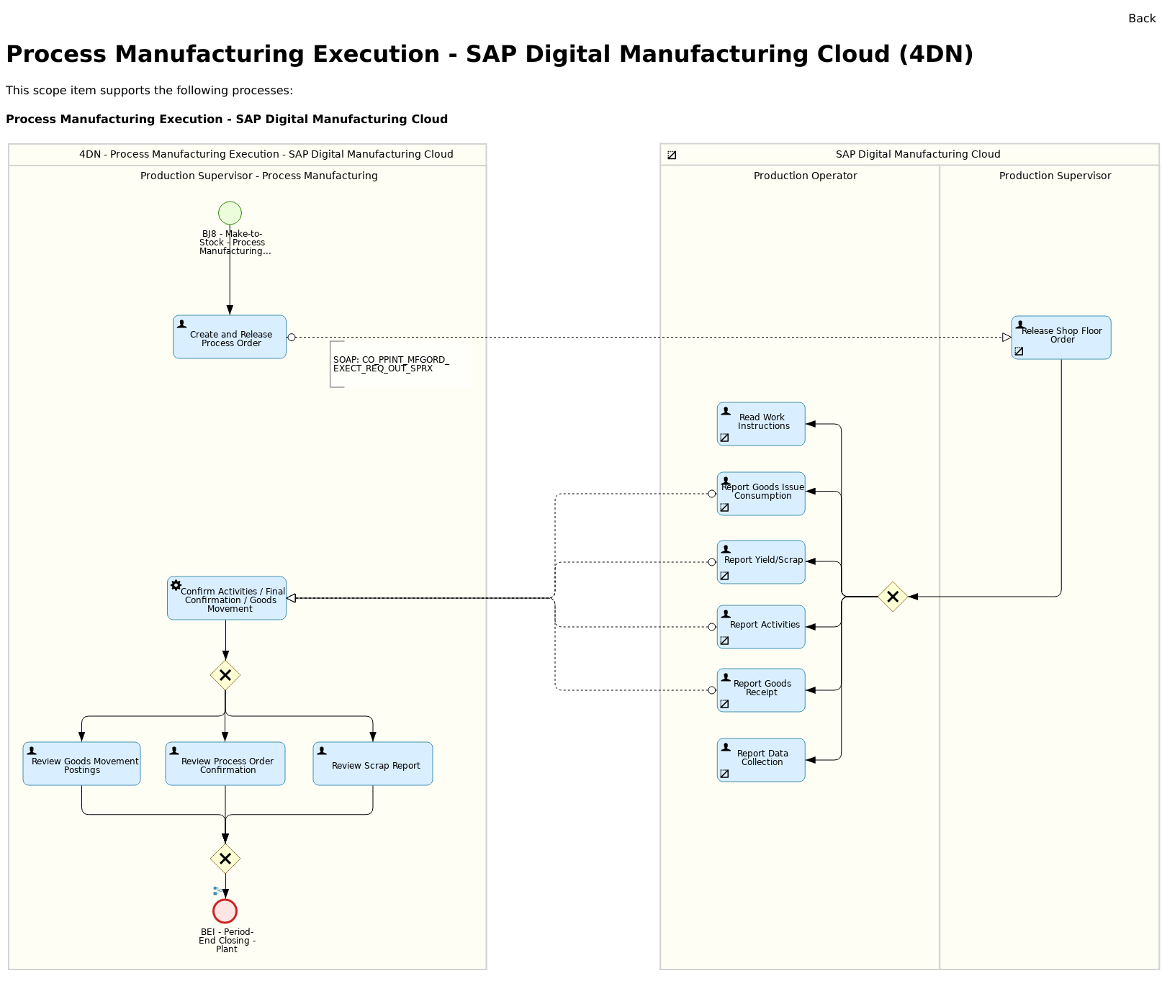Image resolution: width=1162 pixels, height=981 pixels.
Task: Click the gear icon on Confirm Activities task
Action: 175,584
